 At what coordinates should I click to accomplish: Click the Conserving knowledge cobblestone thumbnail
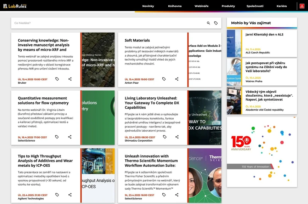pos(98,60)
